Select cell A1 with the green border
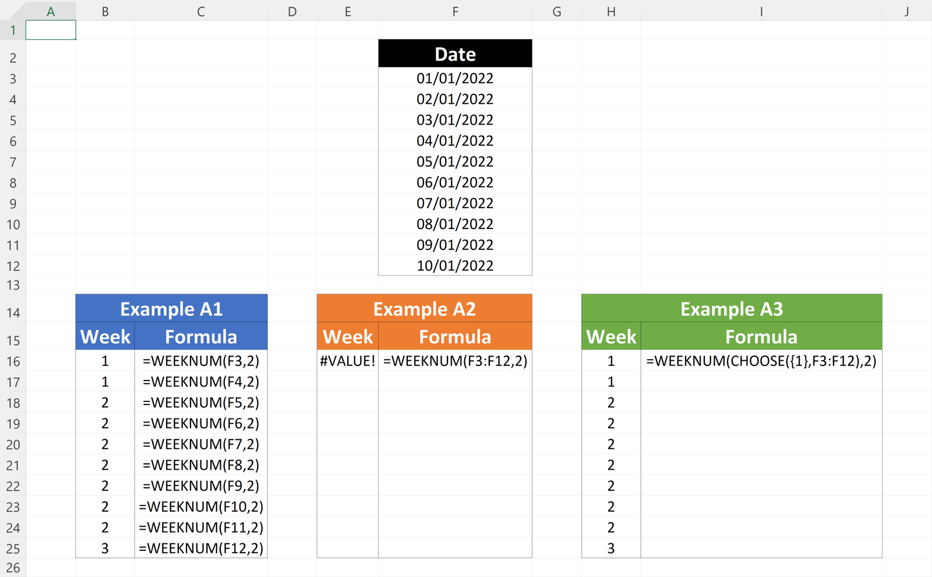This screenshot has height=577, width=932. (51, 30)
